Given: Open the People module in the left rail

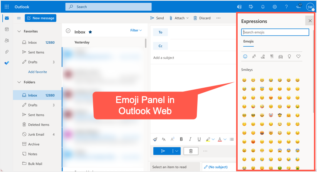Looking at the screenshot, I should (x=7, y=41).
